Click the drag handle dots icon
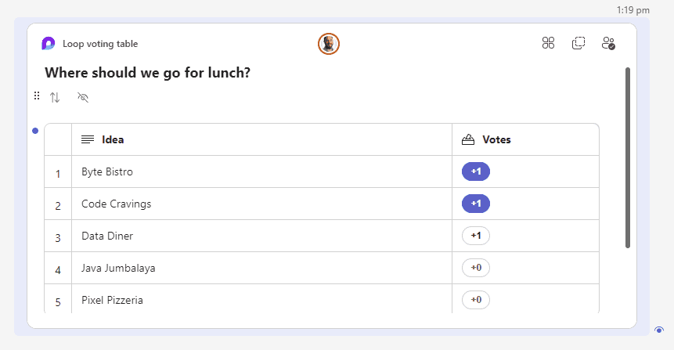 tap(37, 96)
